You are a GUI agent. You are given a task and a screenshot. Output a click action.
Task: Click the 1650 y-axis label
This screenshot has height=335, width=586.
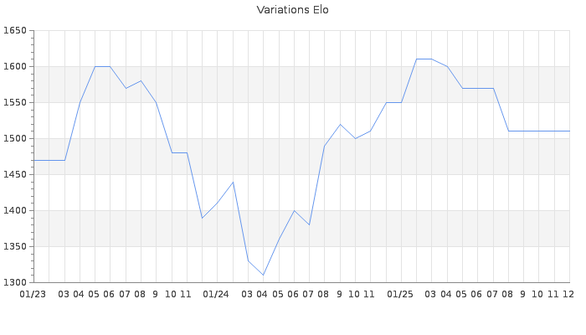[14, 31]
